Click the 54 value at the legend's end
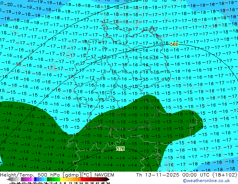 (x=108, y=183)
